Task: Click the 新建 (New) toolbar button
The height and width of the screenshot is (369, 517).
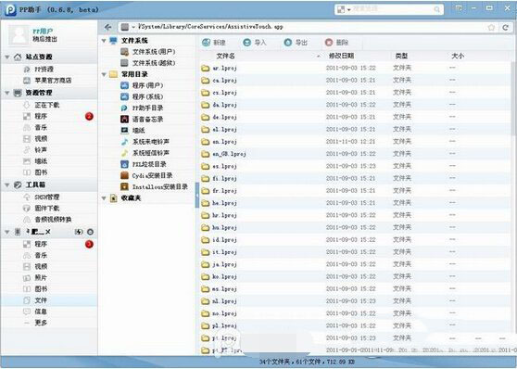Action: [x=214, y=43]
